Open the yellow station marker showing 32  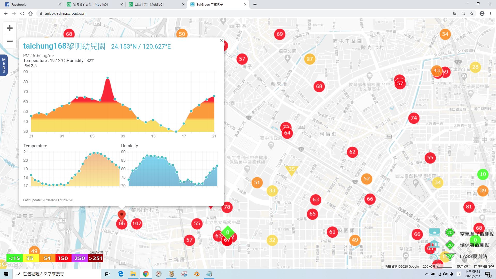pyautogui.click(x=272, y=240)
